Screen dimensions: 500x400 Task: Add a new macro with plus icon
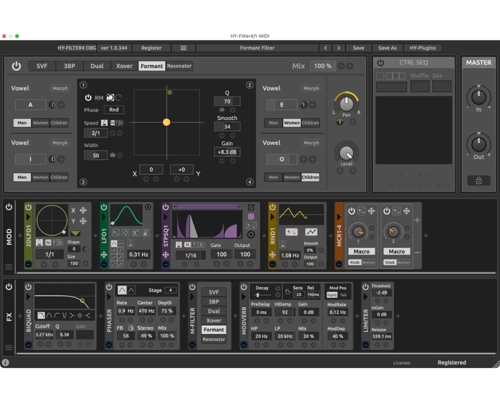tap(417, 220)
